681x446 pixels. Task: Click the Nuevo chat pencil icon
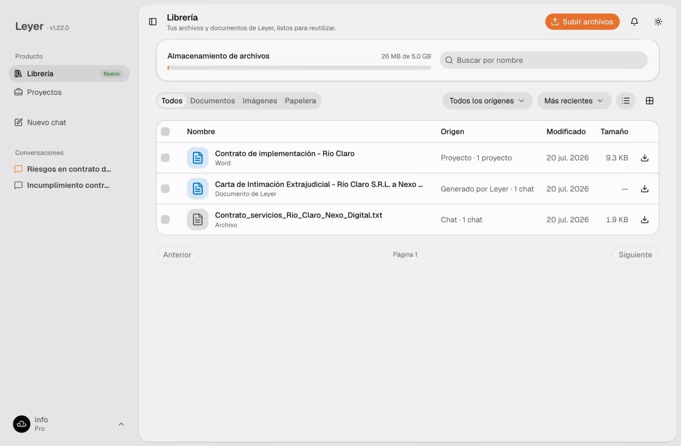tap(18, 122)
